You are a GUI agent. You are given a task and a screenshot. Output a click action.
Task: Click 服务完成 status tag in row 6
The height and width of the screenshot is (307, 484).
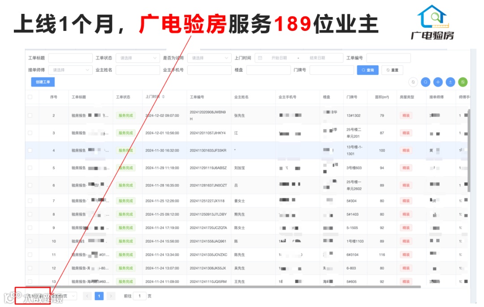[125, 186]
